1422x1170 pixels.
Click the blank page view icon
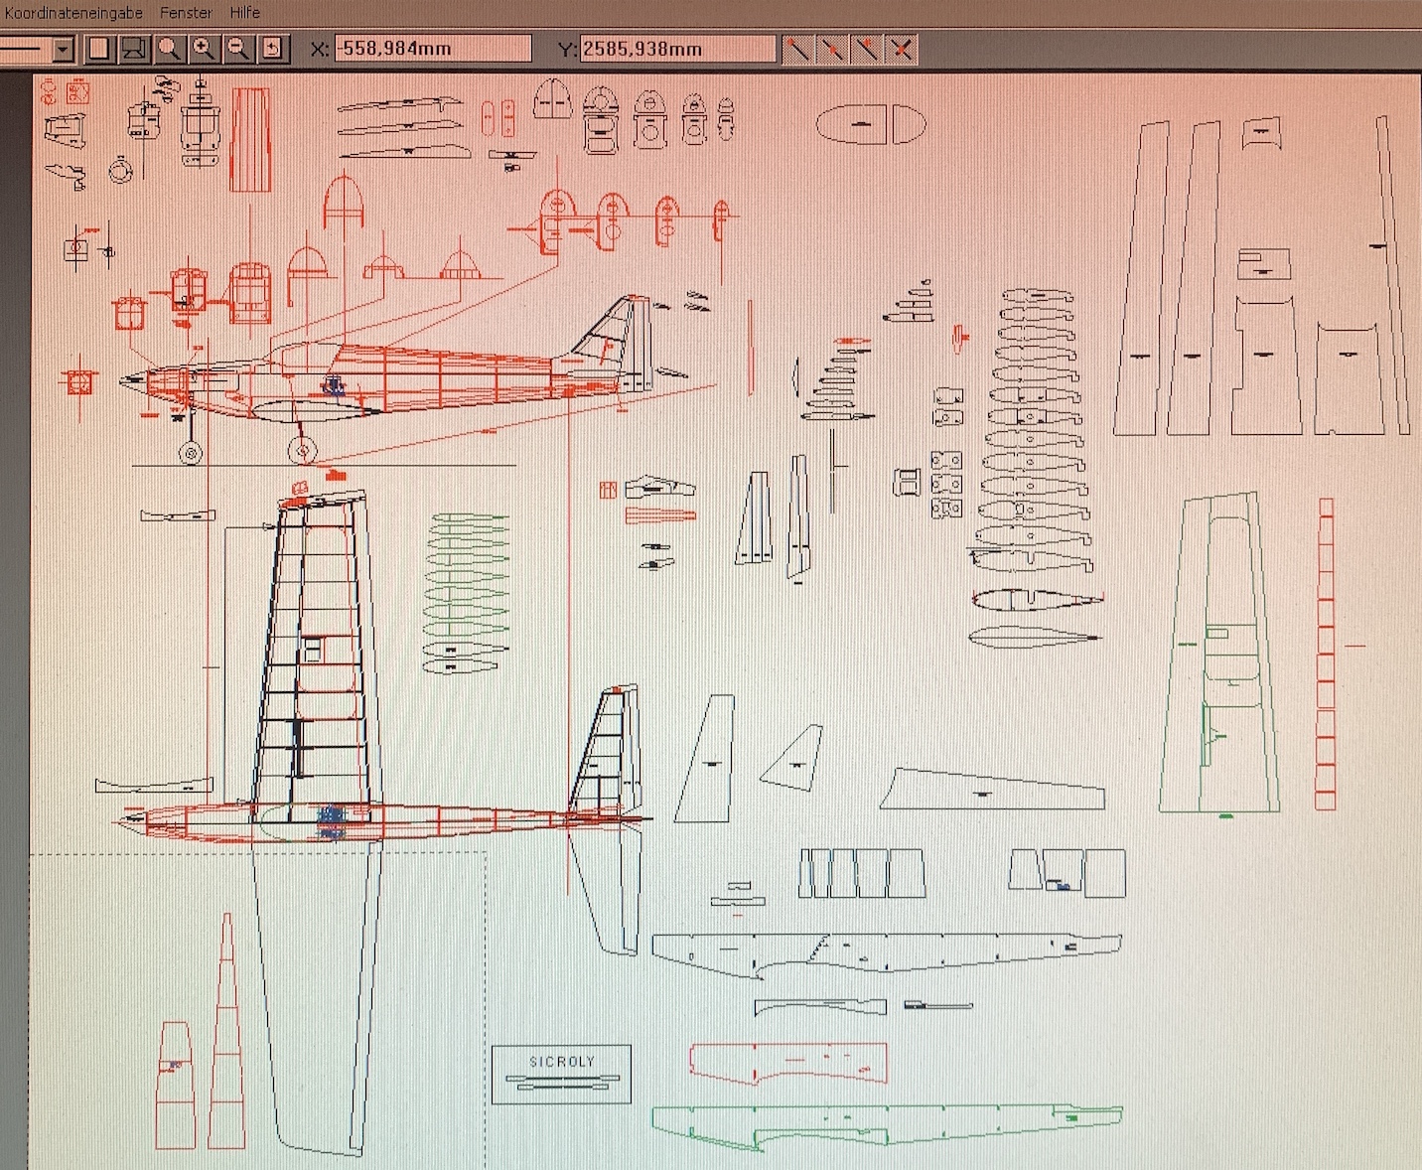[99, 49]
